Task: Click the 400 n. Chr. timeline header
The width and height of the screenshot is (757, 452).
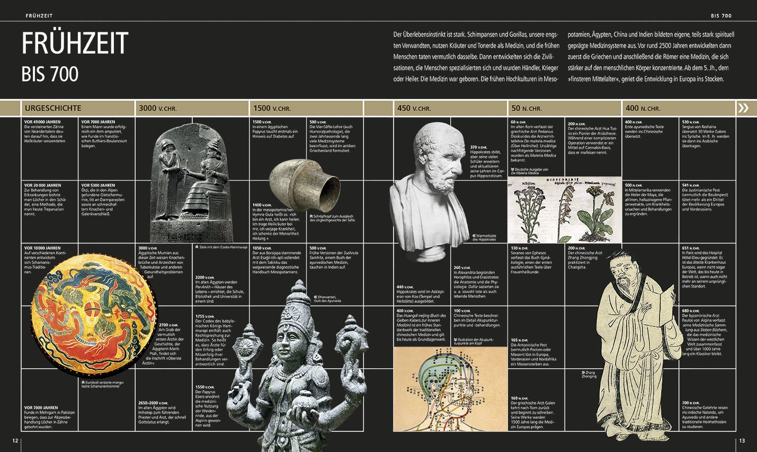Action: [x=643, y=108]
